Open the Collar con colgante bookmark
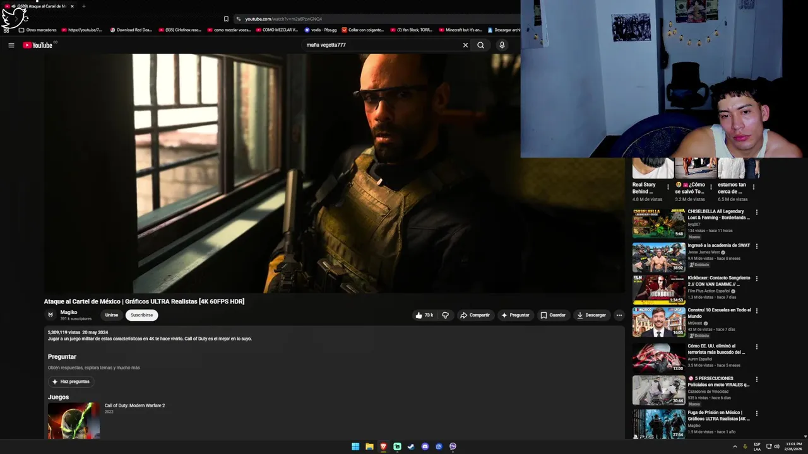This screenshot has height=454, width=808. click(362, 30)
